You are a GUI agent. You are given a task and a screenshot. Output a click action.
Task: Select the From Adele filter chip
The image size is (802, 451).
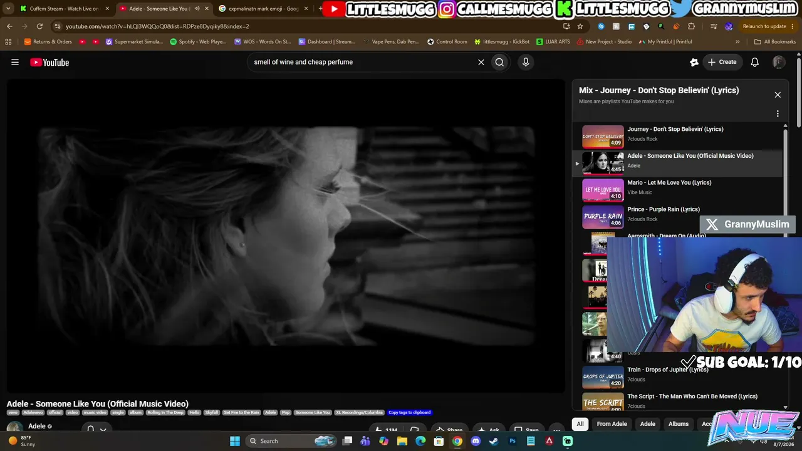612,424
